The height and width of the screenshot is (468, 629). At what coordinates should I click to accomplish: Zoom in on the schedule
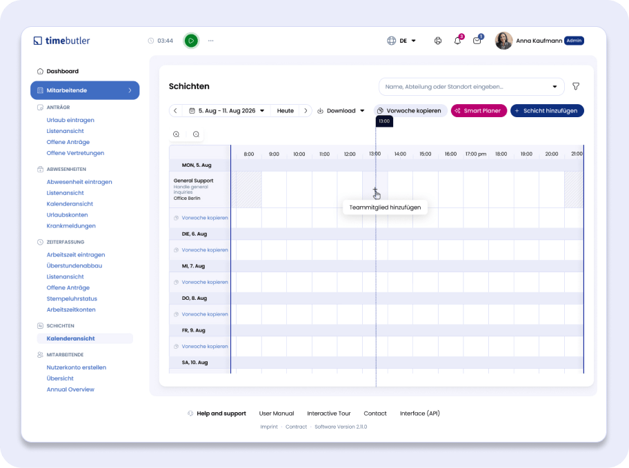pyautogui.click(x=177, y=134)
